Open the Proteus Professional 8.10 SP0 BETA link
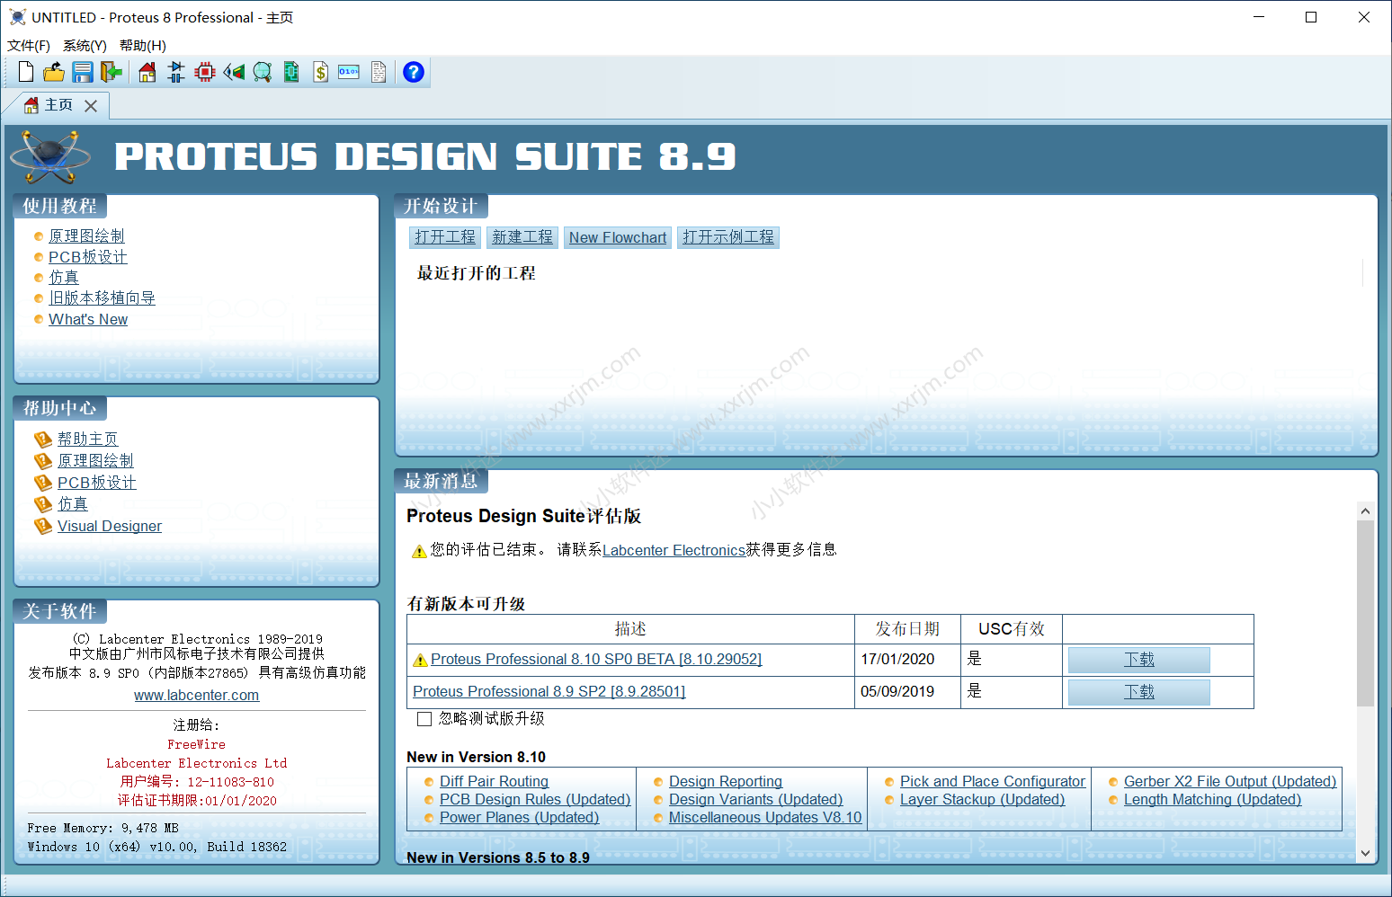 point(596,659)
